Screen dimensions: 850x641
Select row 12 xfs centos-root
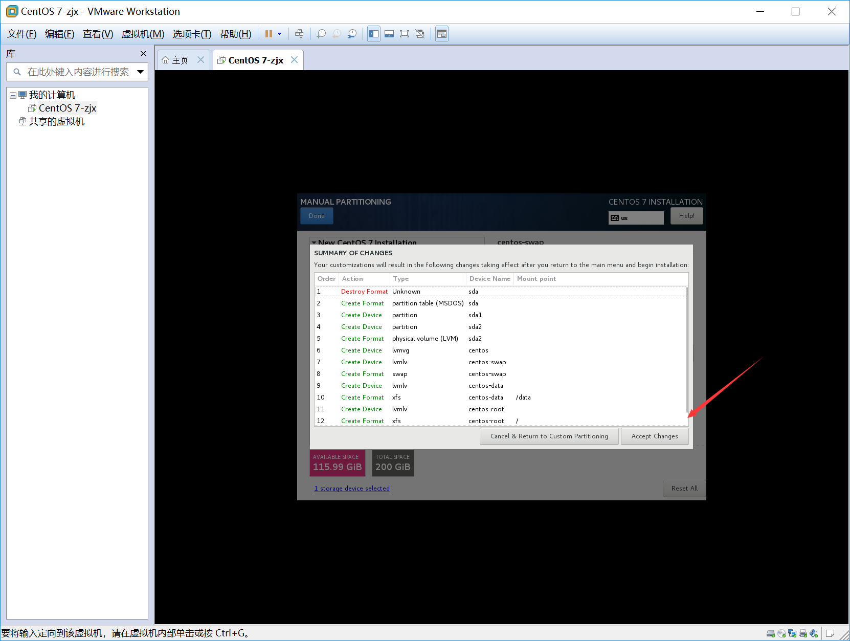coord(501,421)
